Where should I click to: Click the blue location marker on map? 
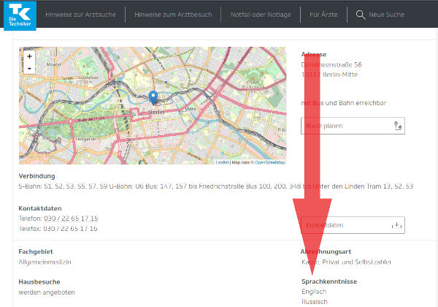tap(153, 96)
